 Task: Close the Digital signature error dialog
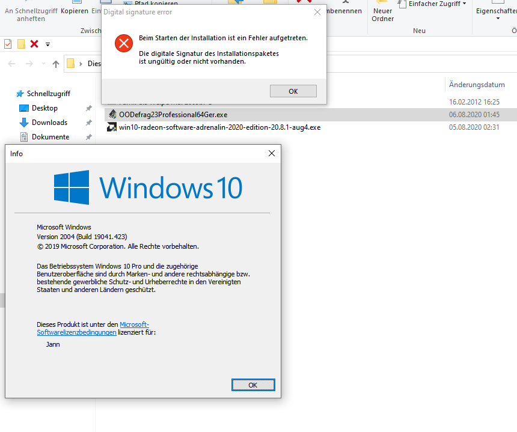click(x=317, y=12)
